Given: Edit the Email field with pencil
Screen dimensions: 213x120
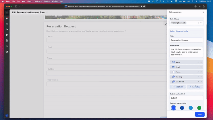Looking at the screenshot, I should (198, 67).
